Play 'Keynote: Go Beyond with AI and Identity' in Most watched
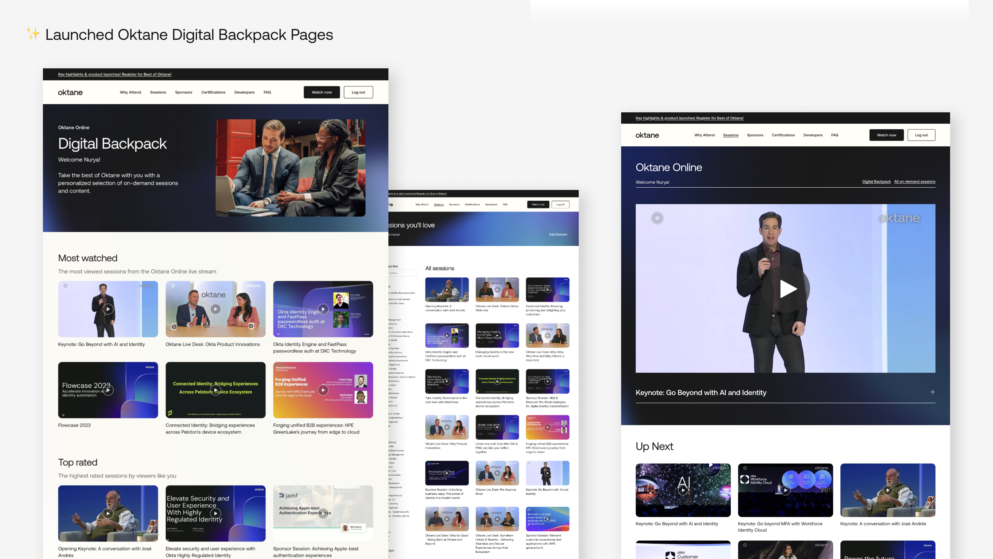The image size is (993, 559). [108, 309]
